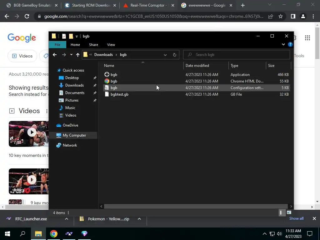The width and height of the screenshot is (320, 240).
Task: Open Pictures in navigation pane
Action: point(72,100)
